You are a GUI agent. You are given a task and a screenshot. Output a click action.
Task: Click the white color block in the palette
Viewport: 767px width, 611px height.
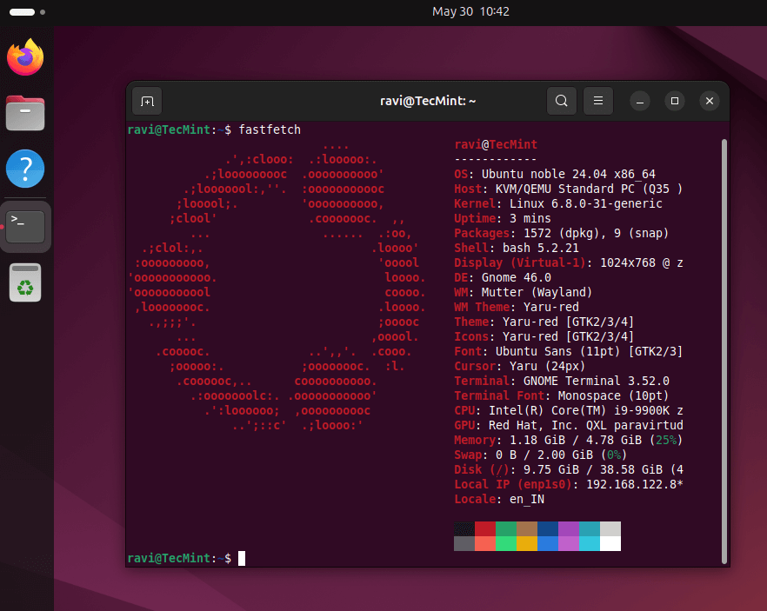610,543
